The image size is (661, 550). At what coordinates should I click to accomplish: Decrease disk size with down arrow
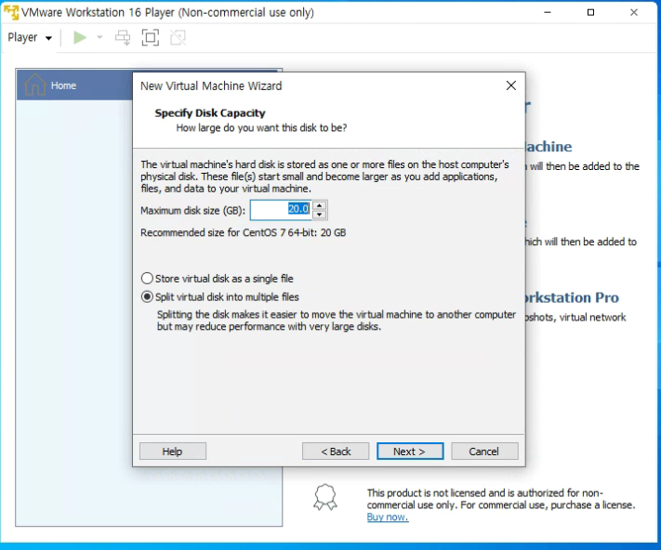(320, 215)
